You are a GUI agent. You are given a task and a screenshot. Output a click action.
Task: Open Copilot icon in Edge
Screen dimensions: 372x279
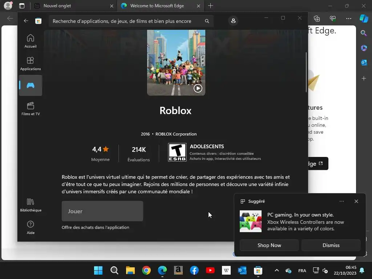[x=364, y=18]
